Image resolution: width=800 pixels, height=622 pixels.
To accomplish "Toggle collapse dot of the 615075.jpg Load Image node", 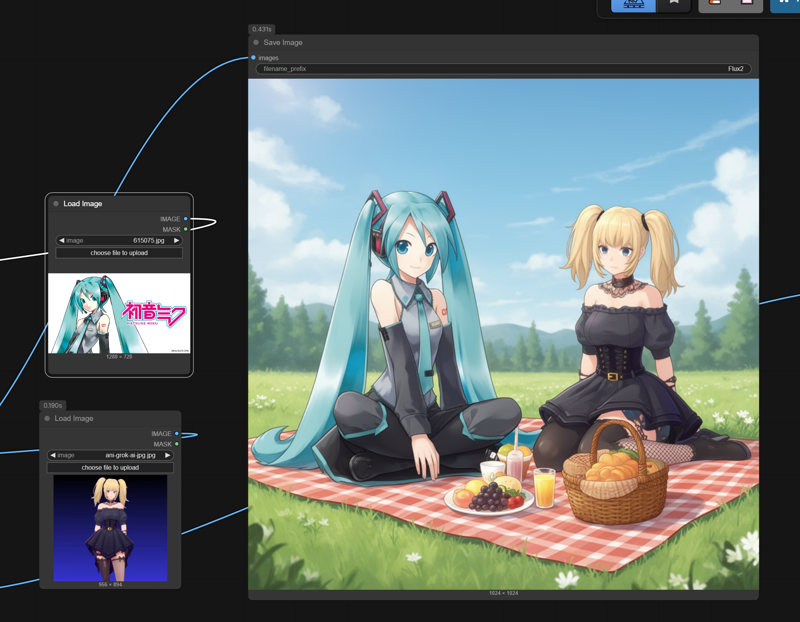I will pyautogui.click(x=56, y=204).
